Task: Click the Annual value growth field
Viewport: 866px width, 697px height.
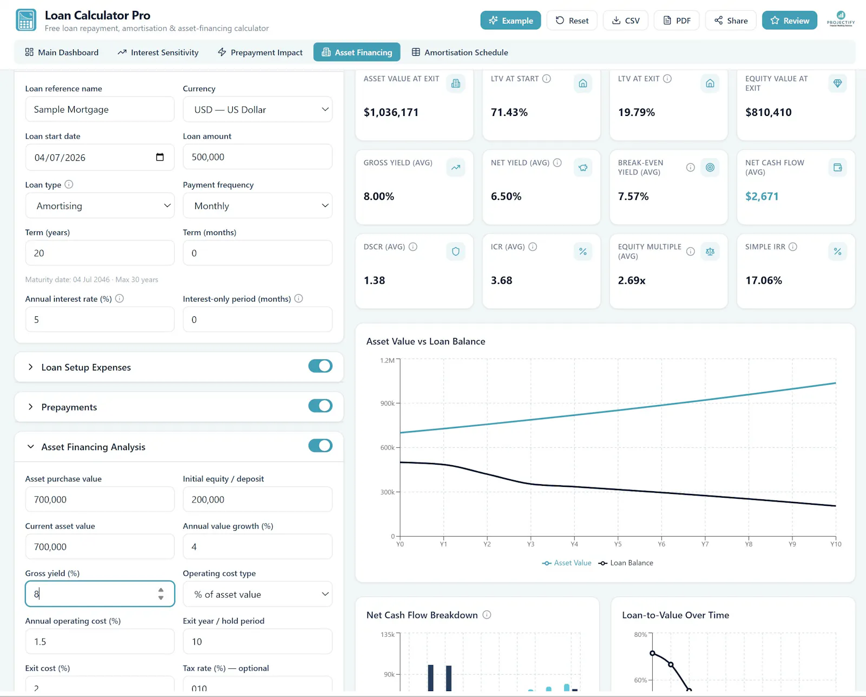Action: 258,546
